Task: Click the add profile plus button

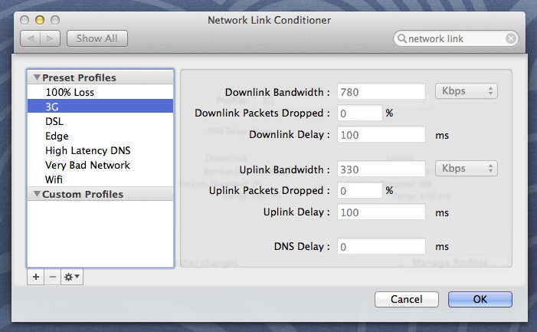Action: click(35, 278)
